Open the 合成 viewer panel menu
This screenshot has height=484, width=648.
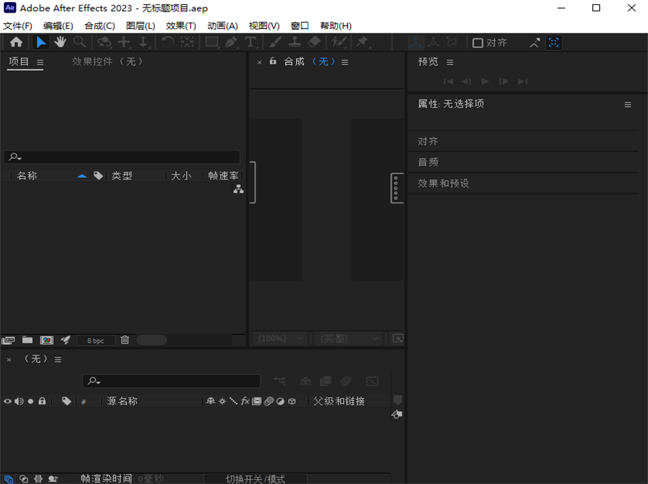click(x=345, y=62)
